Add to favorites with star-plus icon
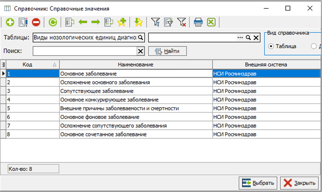This screenshot has width=322, height=192. 122,22
